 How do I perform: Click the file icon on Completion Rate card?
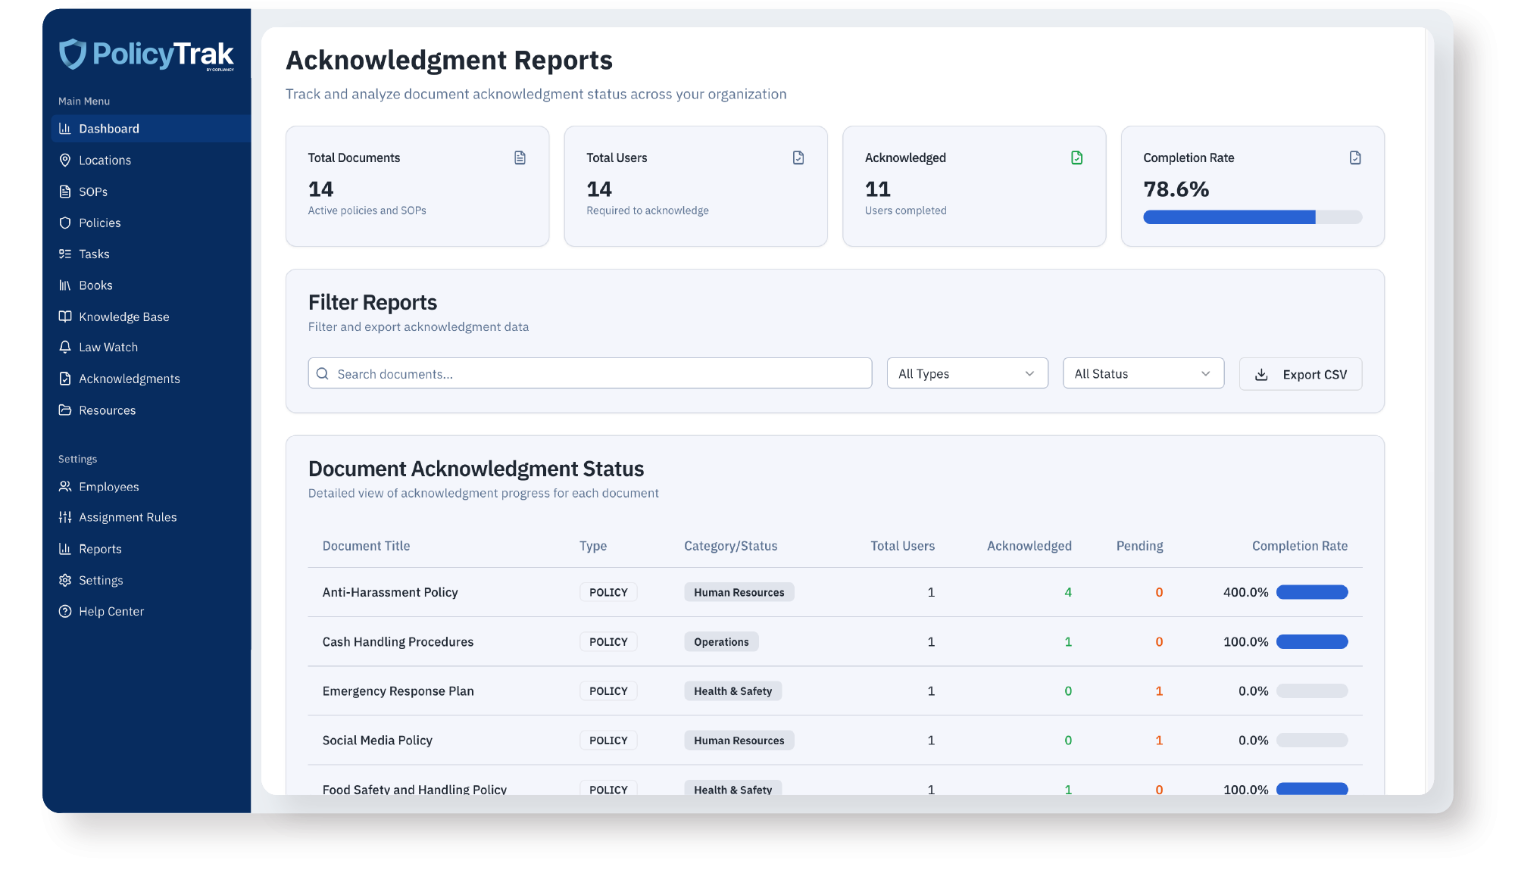coord(1355,157)
